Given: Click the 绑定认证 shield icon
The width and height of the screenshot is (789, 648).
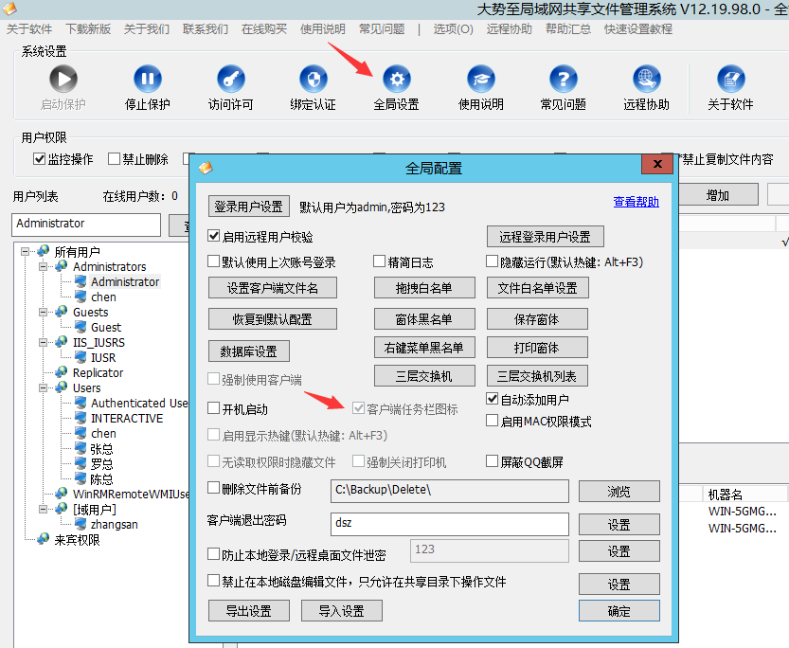Looking at the screenshot, I should coord(313,80).
